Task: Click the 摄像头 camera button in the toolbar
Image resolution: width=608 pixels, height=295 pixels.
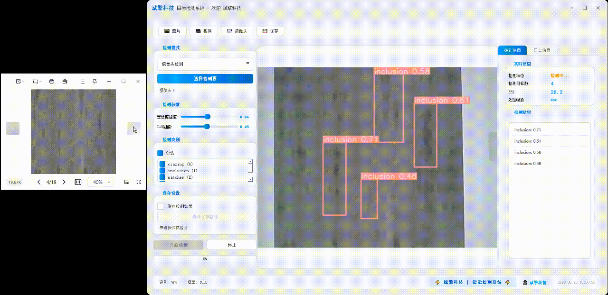Action: point(237,31)
